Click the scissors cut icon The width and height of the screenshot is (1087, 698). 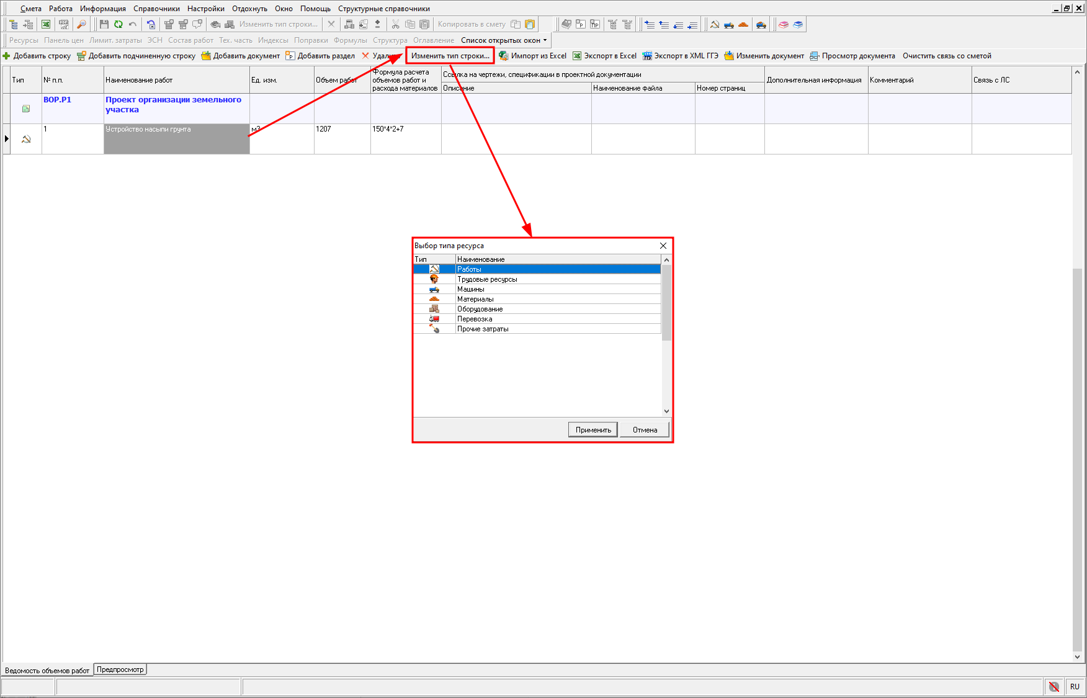coord(395,24)
